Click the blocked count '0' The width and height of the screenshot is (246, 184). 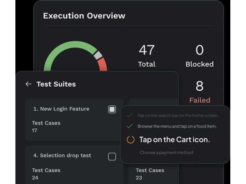(200, 50)
